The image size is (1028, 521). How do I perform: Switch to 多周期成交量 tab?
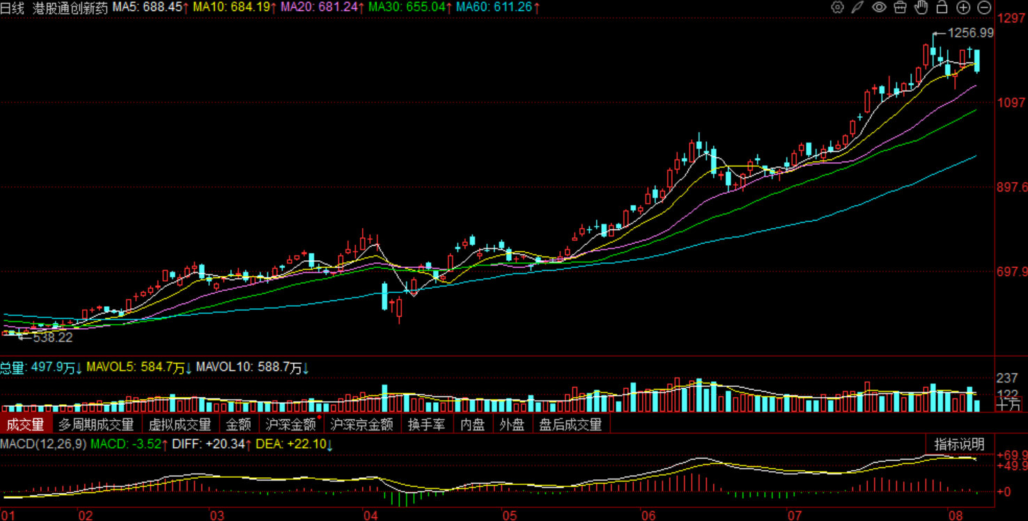pos(96,424)
